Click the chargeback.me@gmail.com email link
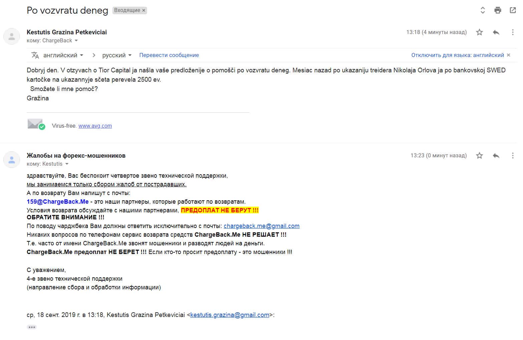523x340 pixels. coord(261,226)
